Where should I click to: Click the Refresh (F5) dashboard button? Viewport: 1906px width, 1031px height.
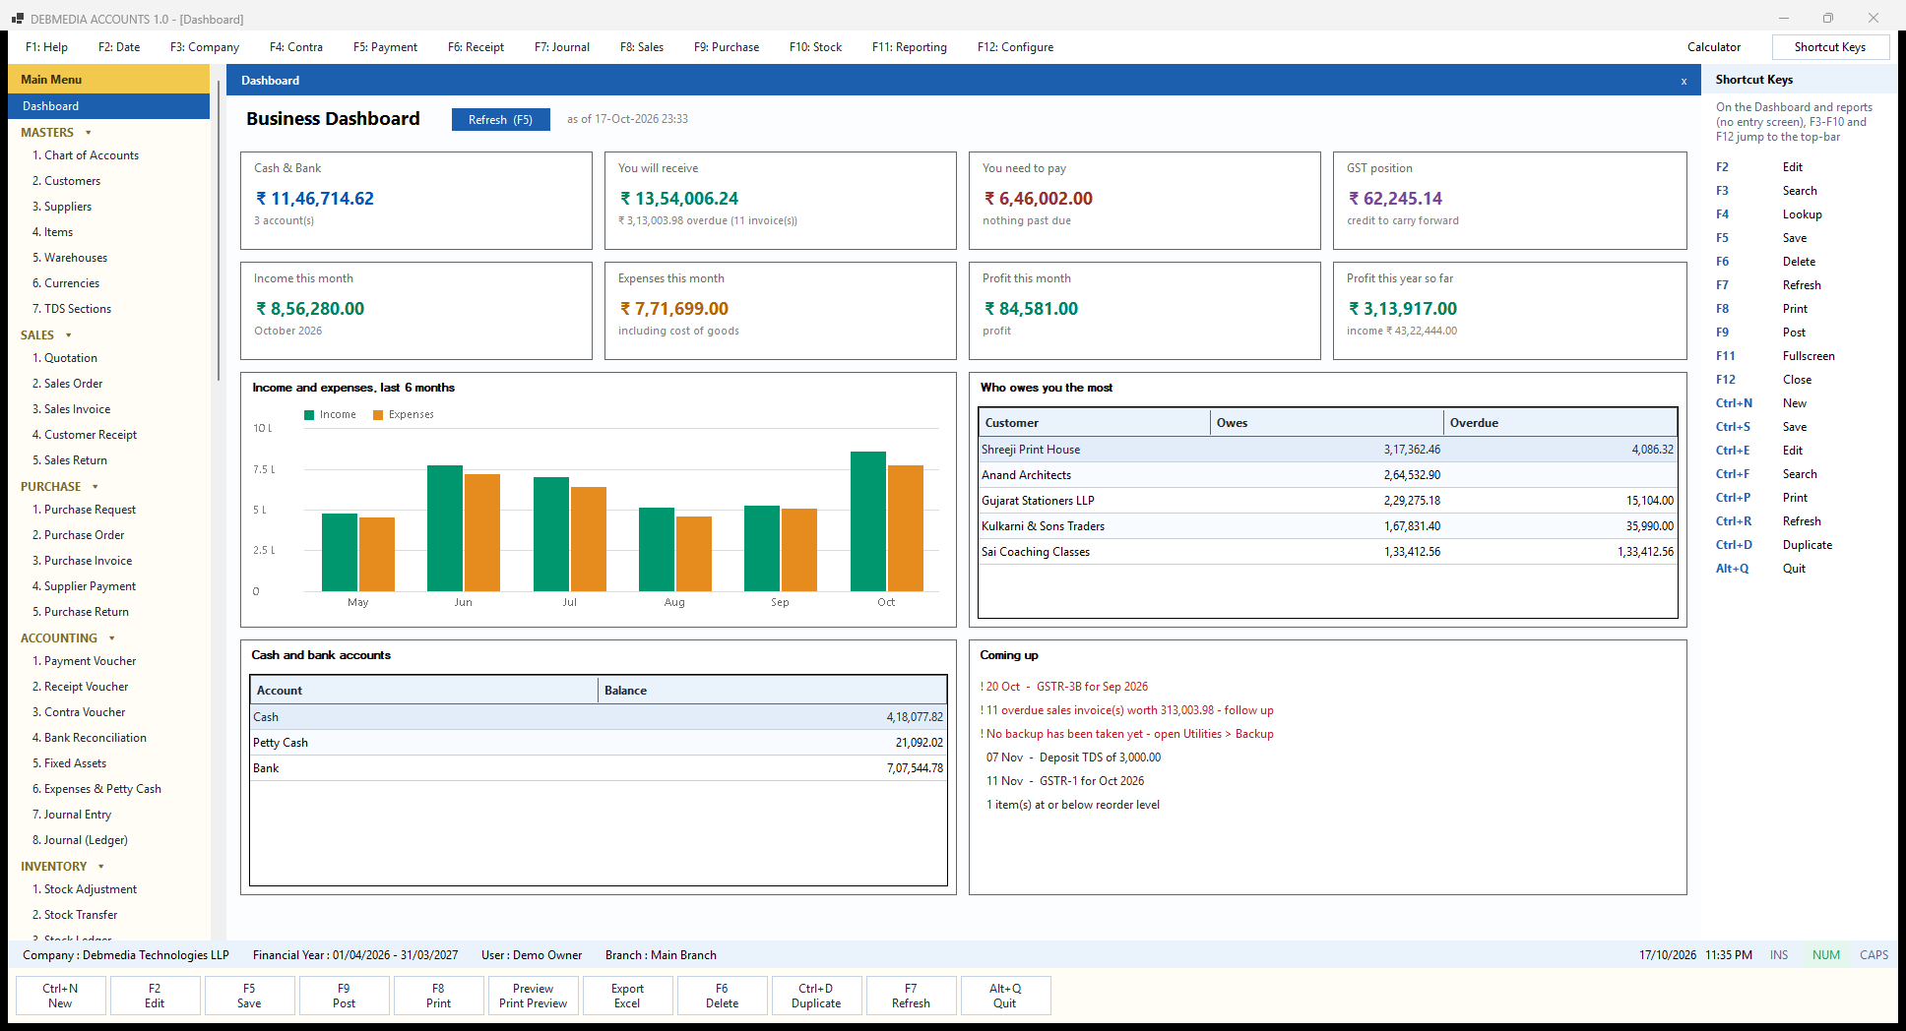pyautogui.click(x=500, y=119)
